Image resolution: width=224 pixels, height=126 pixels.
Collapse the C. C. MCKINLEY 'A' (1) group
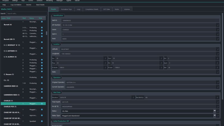(x=12, y=45)
